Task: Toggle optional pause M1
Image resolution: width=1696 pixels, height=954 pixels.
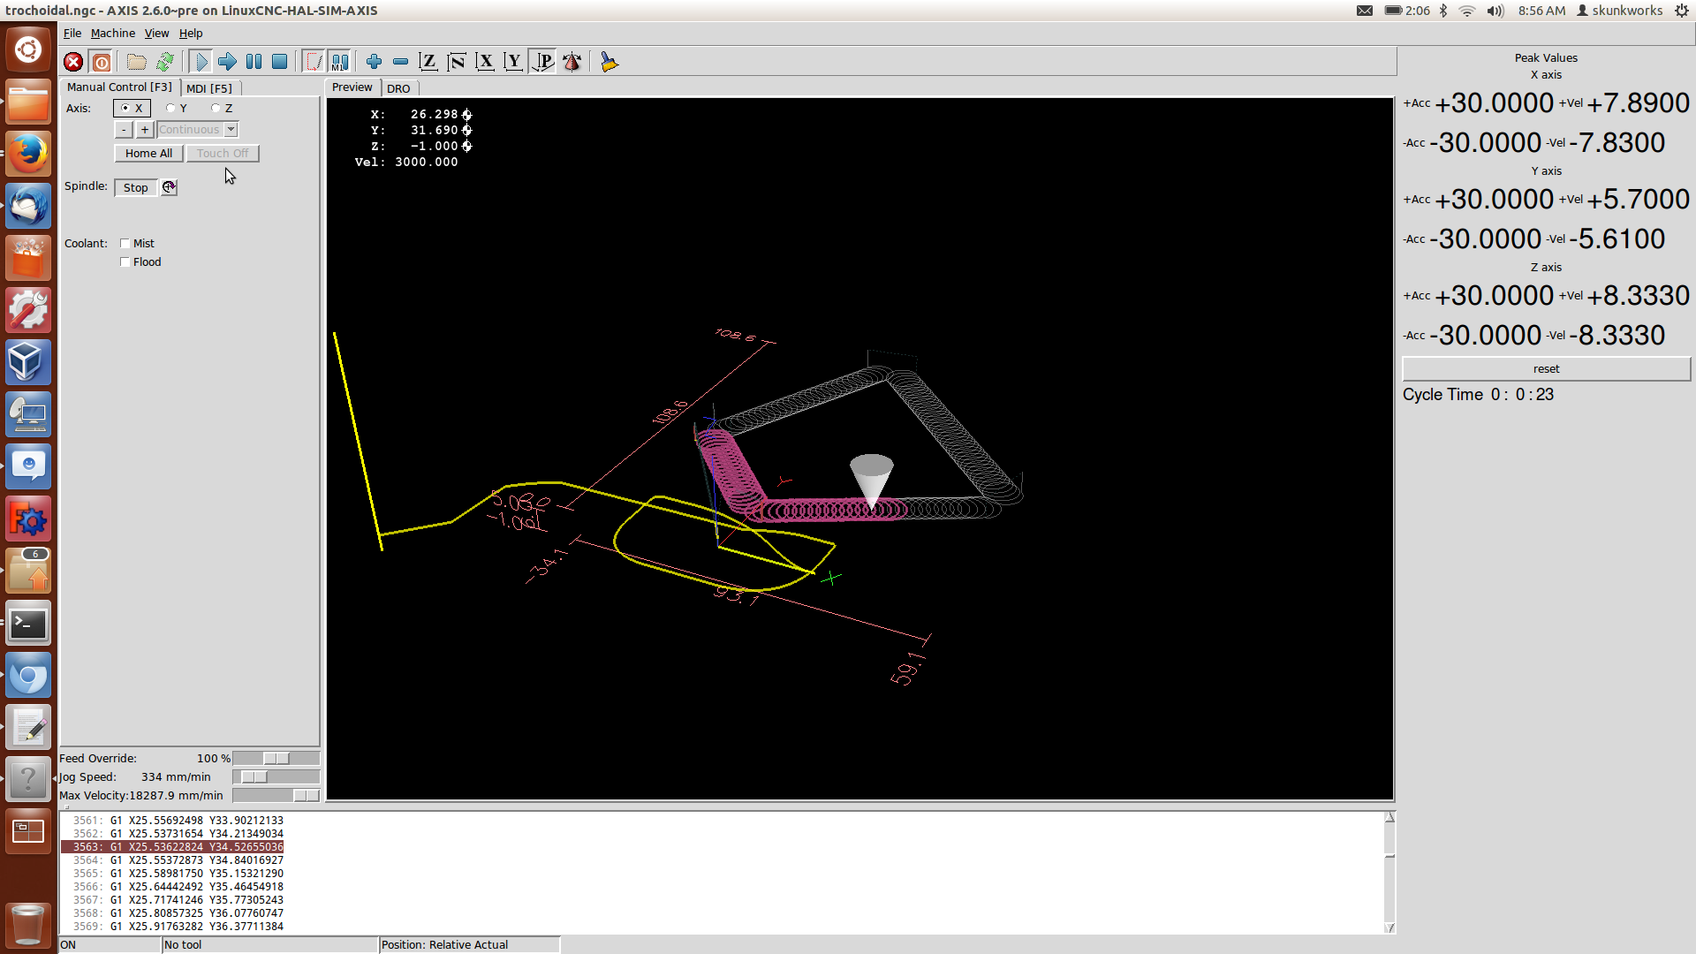Action: (339, 62)
